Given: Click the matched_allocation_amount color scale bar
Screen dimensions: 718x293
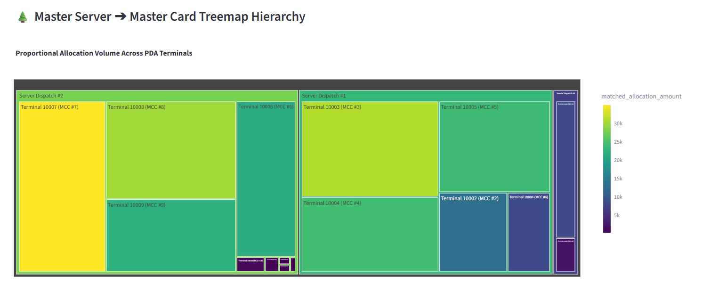Looking at the screenshot, I should (x=607, y=169).
